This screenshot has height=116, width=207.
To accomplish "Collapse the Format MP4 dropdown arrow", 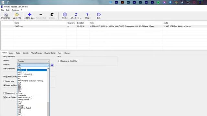I will pos(48,65).
